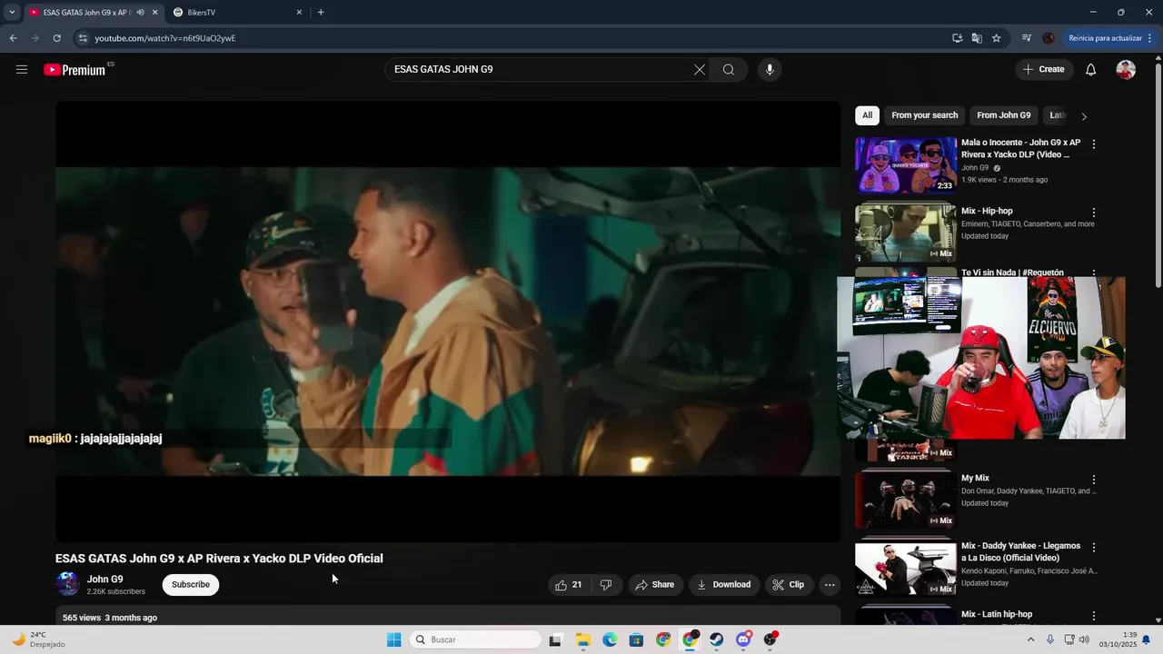Open John G9 channel avatar

68,584
